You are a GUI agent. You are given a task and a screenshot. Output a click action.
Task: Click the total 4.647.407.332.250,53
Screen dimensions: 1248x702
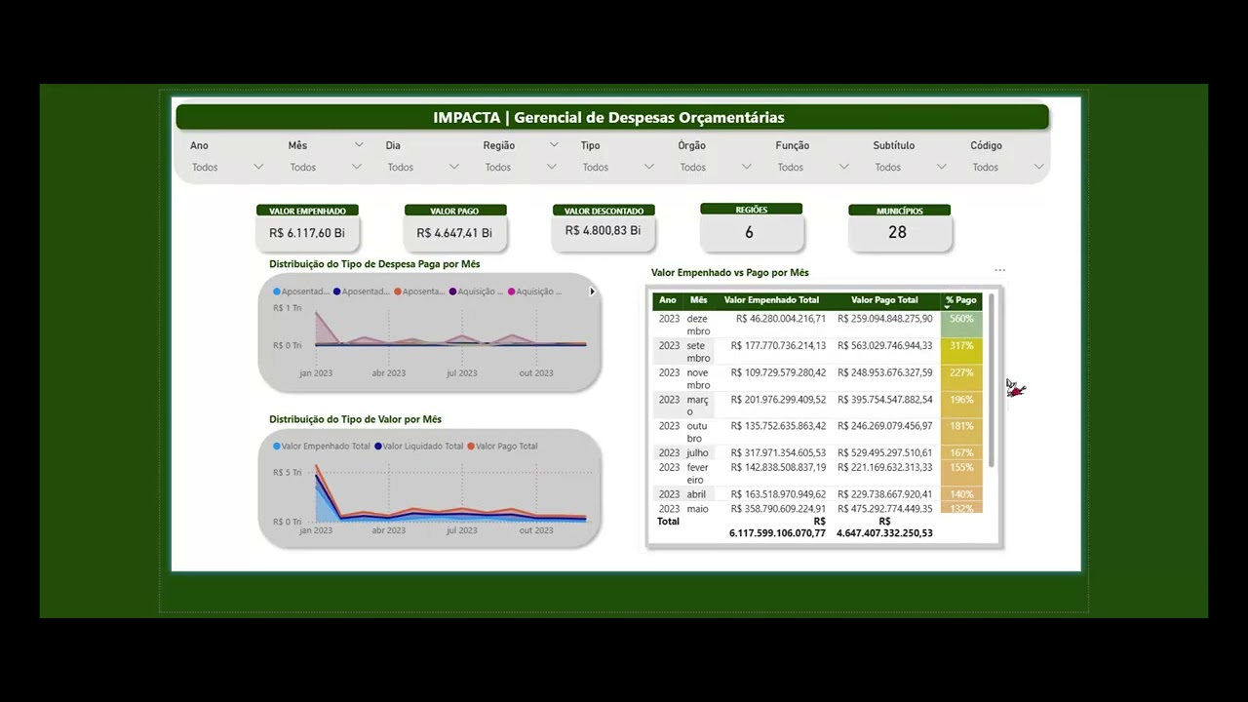coord(884,533)
